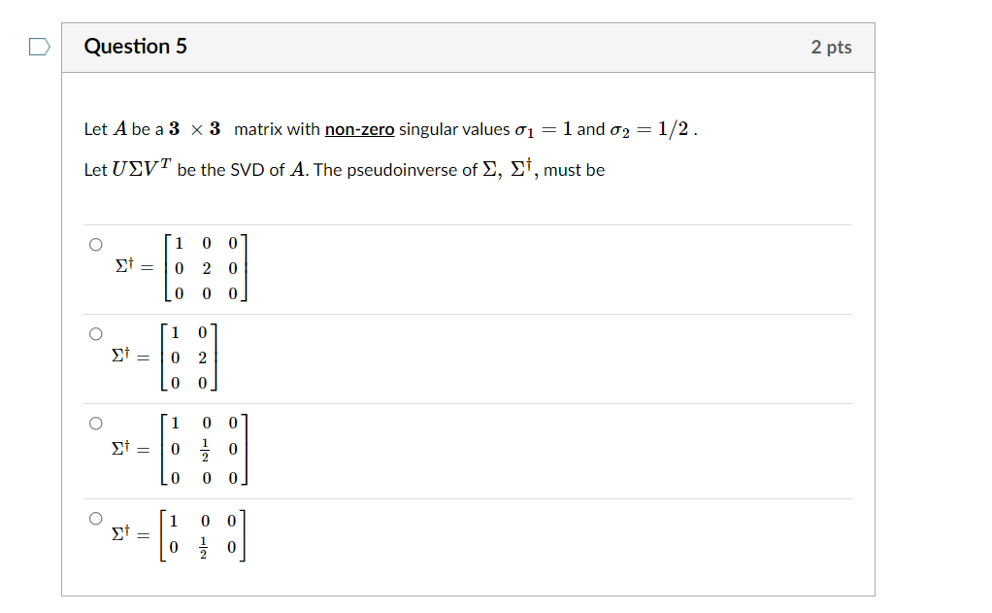Select the 3x2 matrix answer option
992x613 pixels.
click(x=95, y=332)
